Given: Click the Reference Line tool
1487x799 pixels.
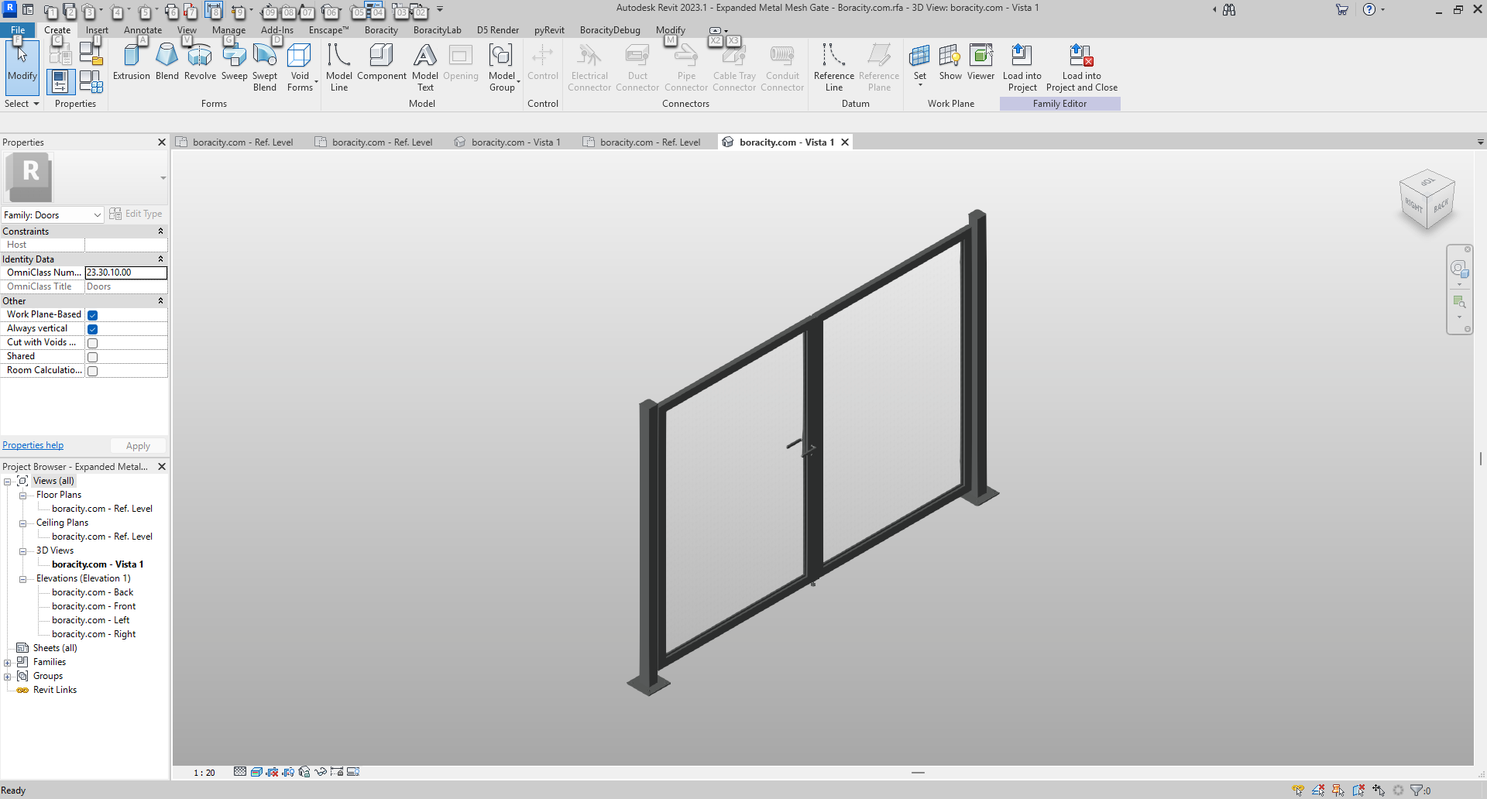Looking at the screenshot, I should (x=834, y=67).
